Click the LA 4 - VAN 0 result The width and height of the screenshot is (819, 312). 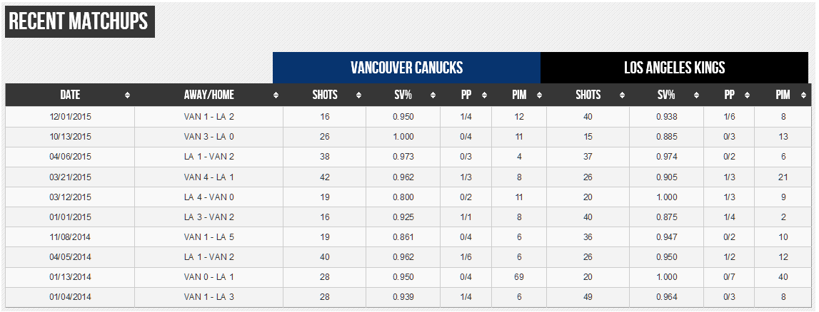coord(208,197)
